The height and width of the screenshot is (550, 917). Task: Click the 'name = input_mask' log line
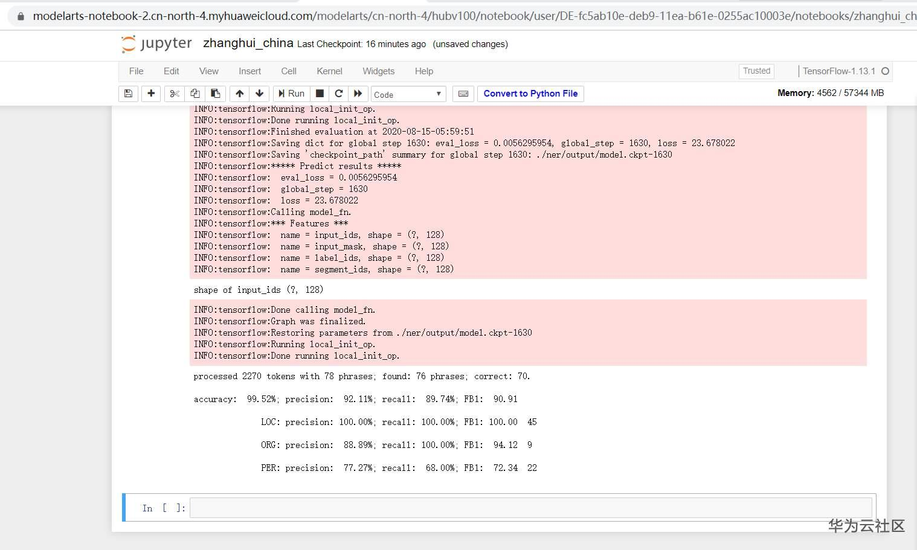(321, 246)
